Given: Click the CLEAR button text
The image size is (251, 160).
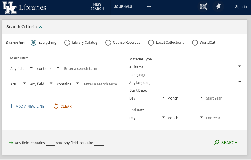Looking at the screenshot, I should pos(66,107).
